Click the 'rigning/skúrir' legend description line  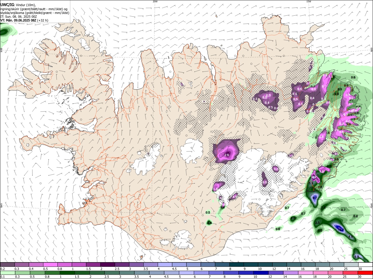coord(34,9)
